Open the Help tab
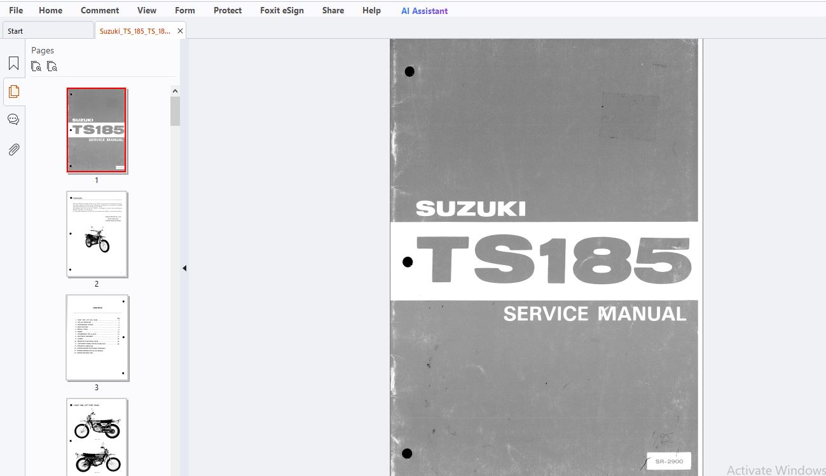The image size is (826, 476). click(x=372, y=10)
